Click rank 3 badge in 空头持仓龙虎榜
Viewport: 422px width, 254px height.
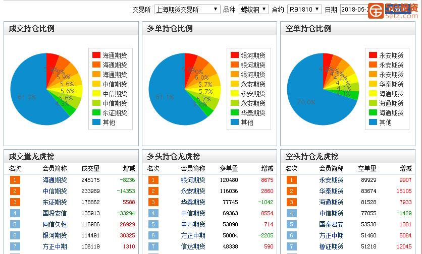click(x=292, y=202)
